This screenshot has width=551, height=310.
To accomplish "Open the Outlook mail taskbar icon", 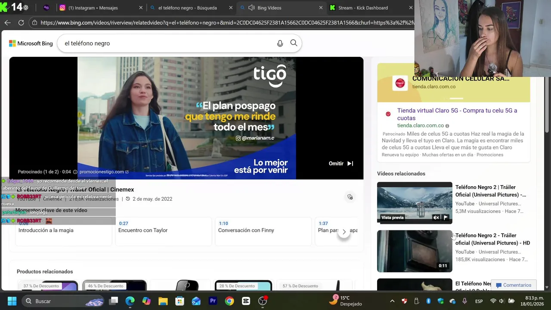I will (196, 301).
